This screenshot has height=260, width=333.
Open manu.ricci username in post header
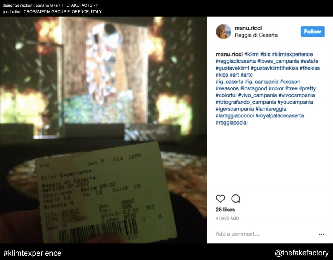[x=248, y=28]
